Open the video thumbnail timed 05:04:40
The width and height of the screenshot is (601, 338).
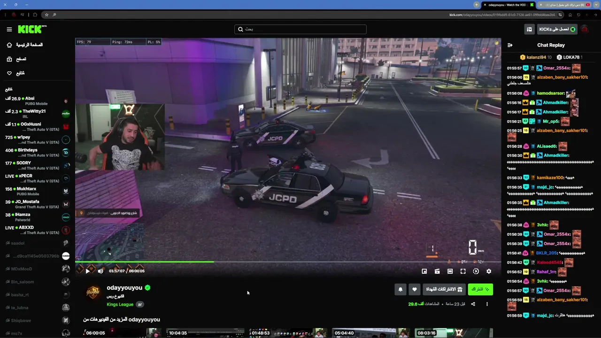(371, 333)
